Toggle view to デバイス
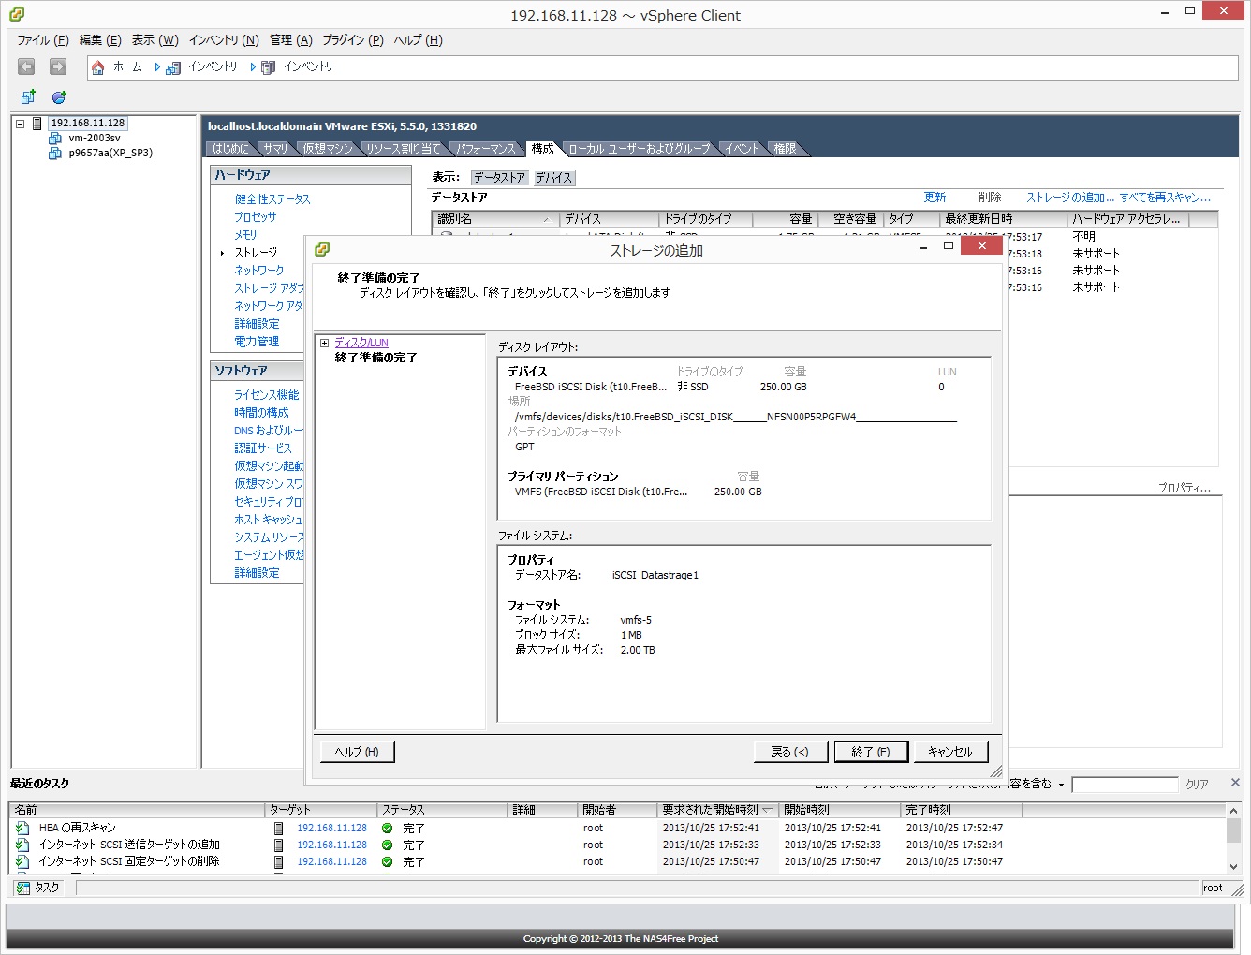Viewport: 1251px width, 955px height. [553, 178]
